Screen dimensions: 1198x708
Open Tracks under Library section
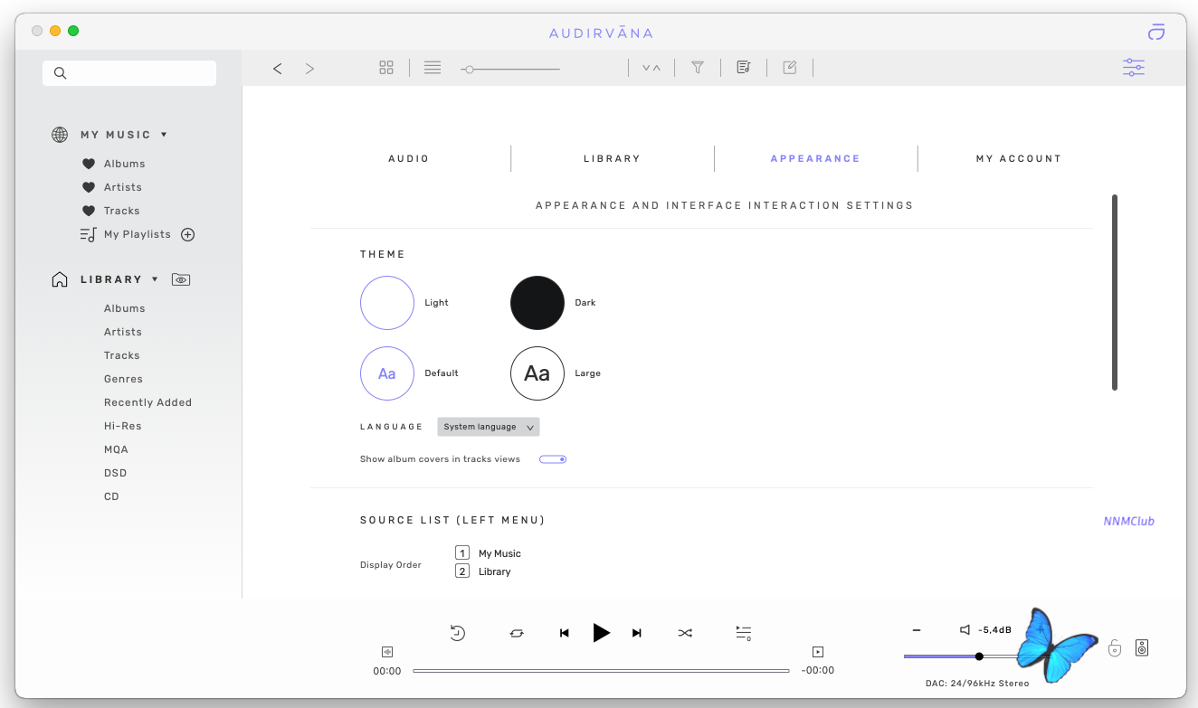click(122, 355)
